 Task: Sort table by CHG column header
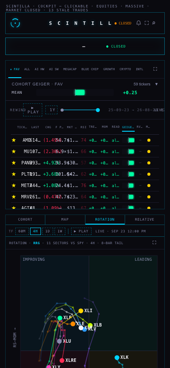click(48, 127)
